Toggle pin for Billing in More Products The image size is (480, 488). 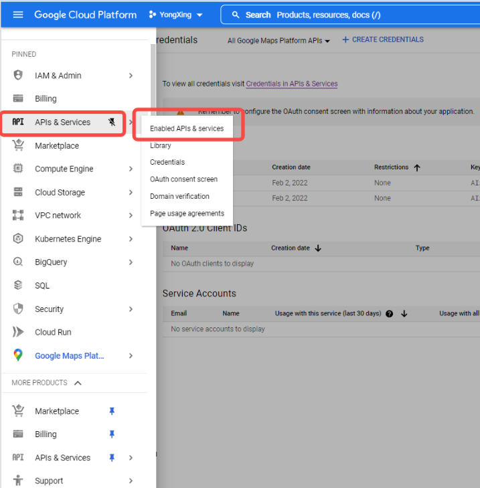(112, 434)
